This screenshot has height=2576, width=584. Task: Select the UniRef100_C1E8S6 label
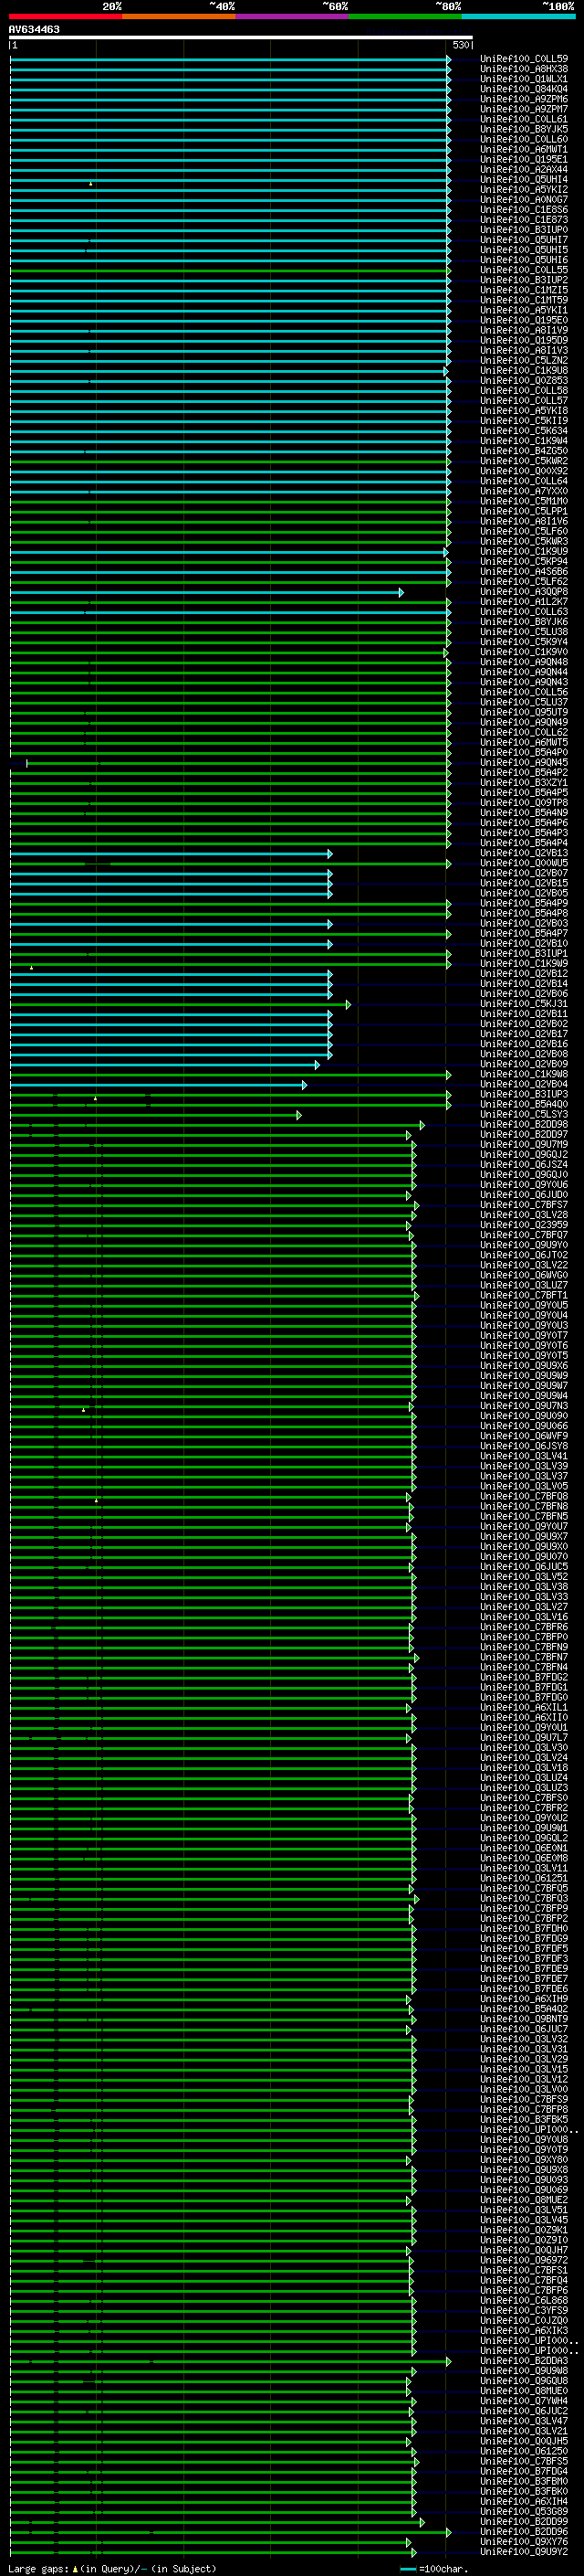[524, 210]
